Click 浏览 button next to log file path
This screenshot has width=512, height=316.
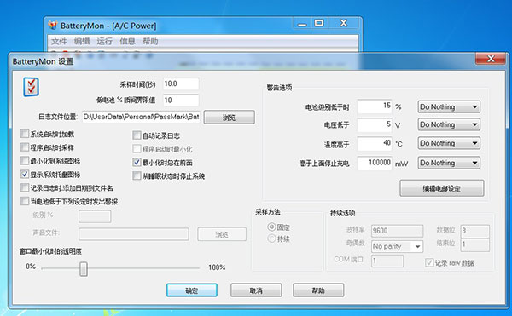pos(230,118)
